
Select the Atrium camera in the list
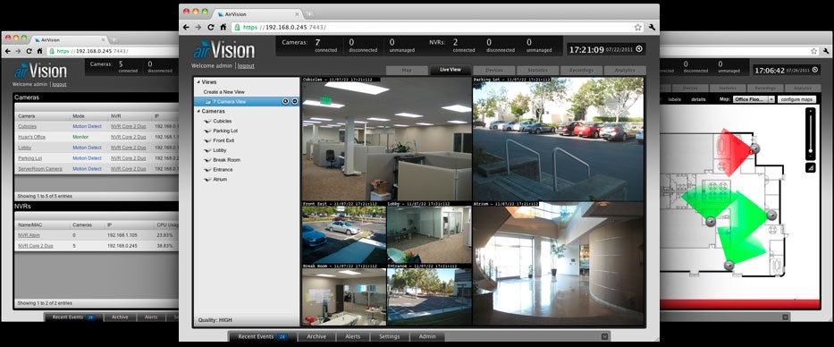tap(220, 180)
